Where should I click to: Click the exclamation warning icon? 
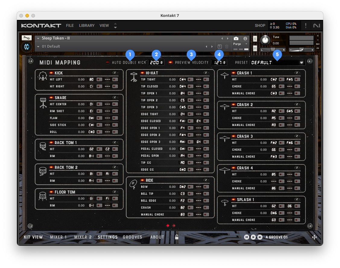(306, 26)
